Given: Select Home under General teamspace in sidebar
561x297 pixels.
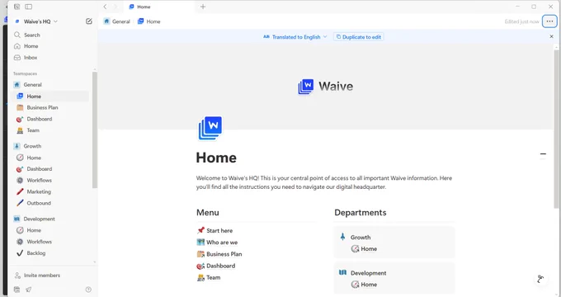Looking at the screenshot, I should click(34, 97).
